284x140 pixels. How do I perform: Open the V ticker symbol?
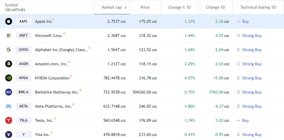[x=24, y=135]
